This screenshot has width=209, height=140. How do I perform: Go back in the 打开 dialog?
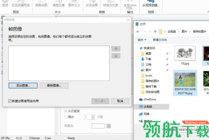(x=138, y=32)
